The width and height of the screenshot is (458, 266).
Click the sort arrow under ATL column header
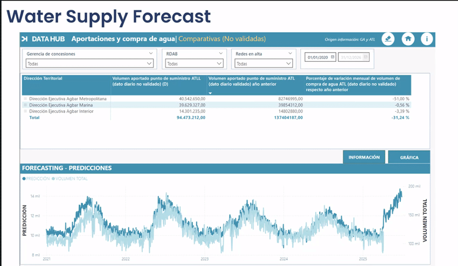(210, 93)
